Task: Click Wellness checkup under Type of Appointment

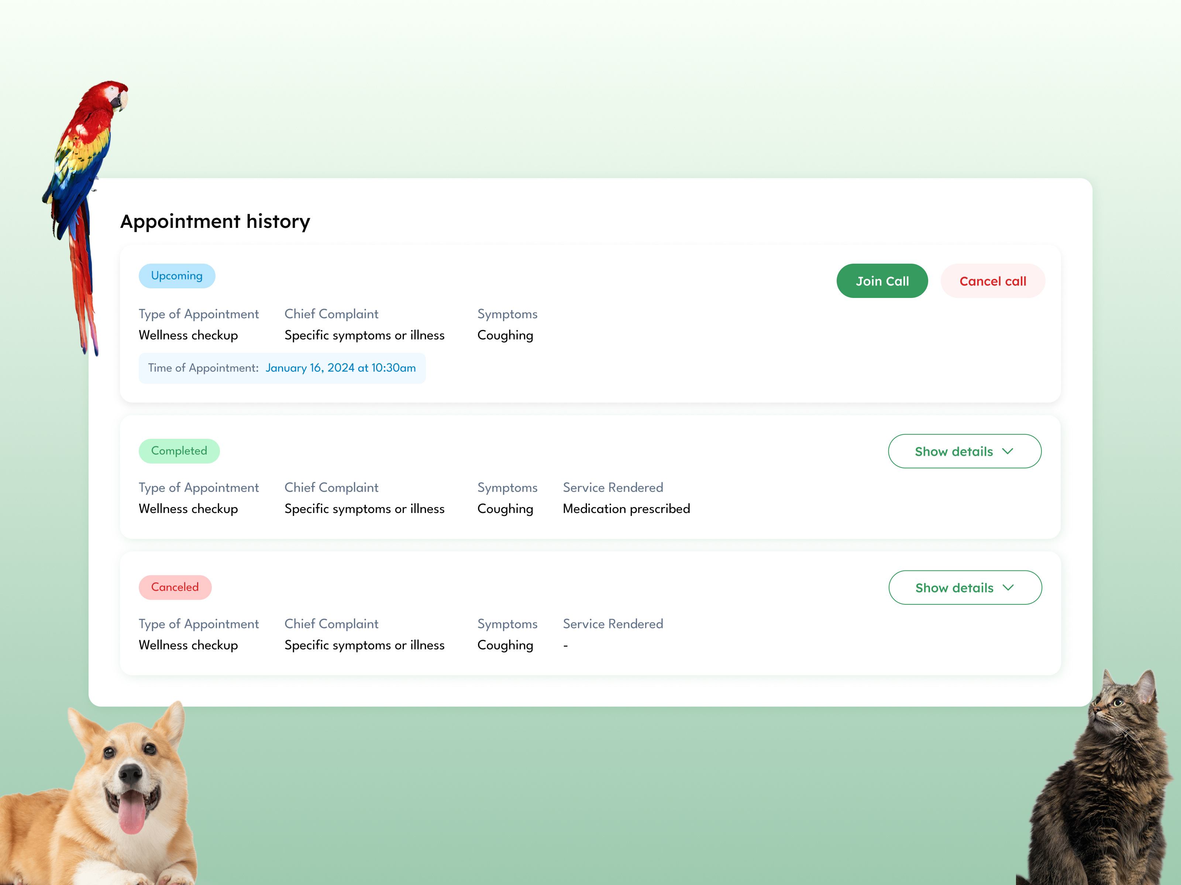Action: [x=188, y=335]
